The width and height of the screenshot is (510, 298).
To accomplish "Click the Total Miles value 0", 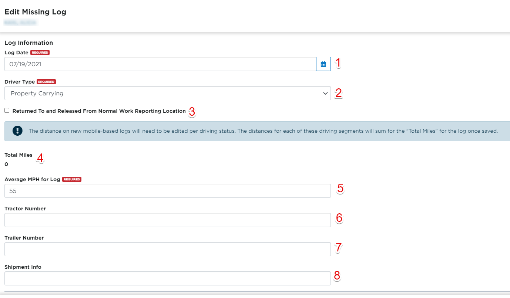I will (x=6, y=164).
